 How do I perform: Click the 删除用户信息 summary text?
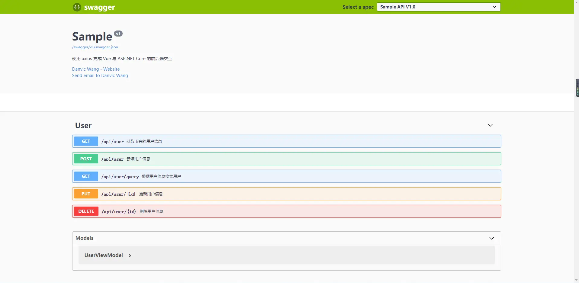151,211
